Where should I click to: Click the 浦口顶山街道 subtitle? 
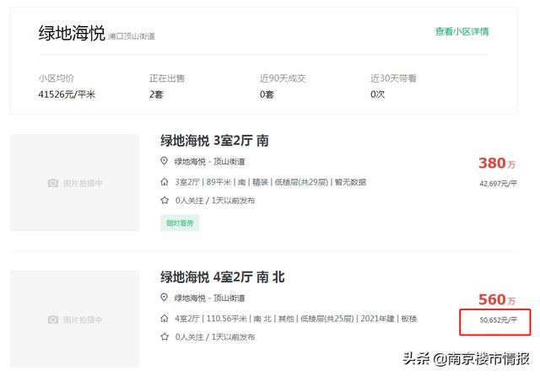click(x=132, y=36)
